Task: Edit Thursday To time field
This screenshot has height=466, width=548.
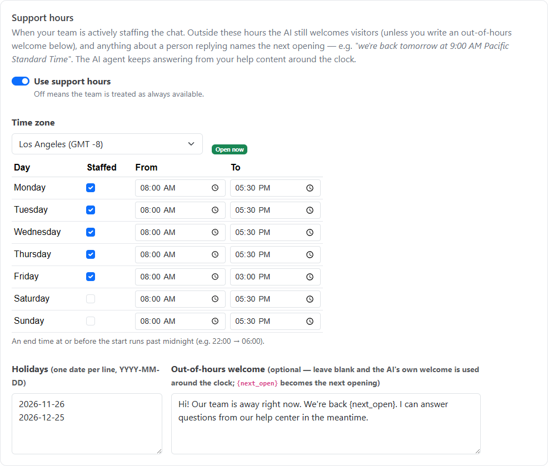Action: 276,254
